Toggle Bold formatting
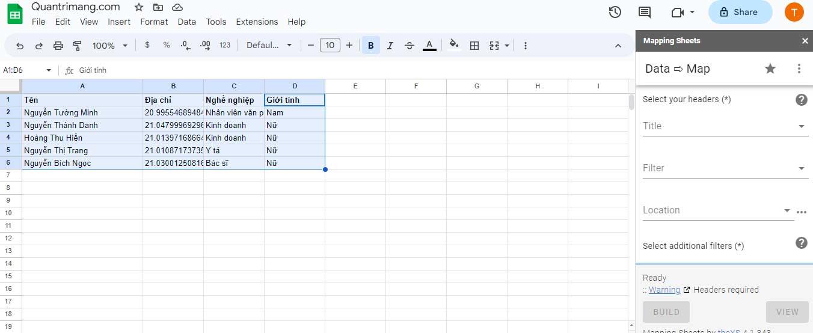Image resolution: width=813 pixels, height=333 pixels. tap(371, 45)
